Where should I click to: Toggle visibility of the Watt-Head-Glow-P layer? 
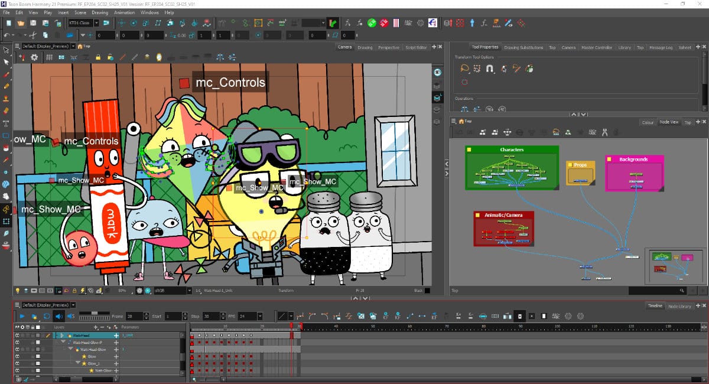point(18,343)
